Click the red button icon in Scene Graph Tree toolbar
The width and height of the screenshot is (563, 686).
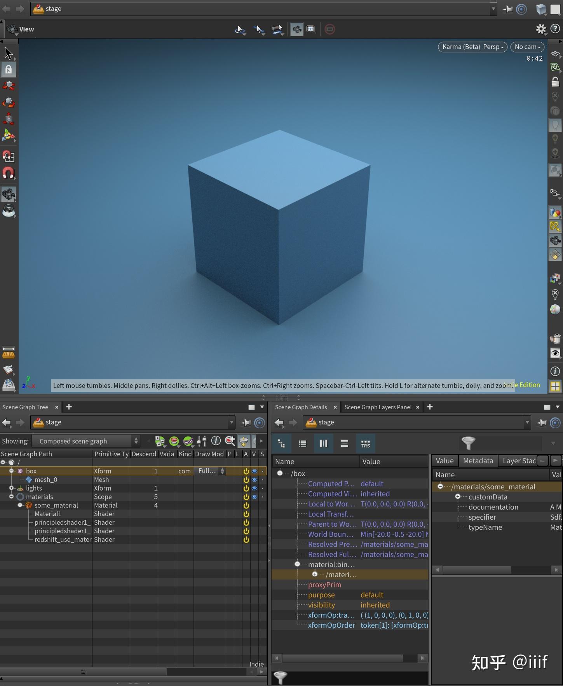(x=174, y=441)
